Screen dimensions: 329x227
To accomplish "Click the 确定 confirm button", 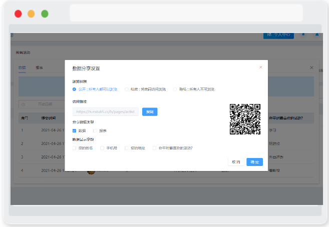I will (x=254, y=162).
